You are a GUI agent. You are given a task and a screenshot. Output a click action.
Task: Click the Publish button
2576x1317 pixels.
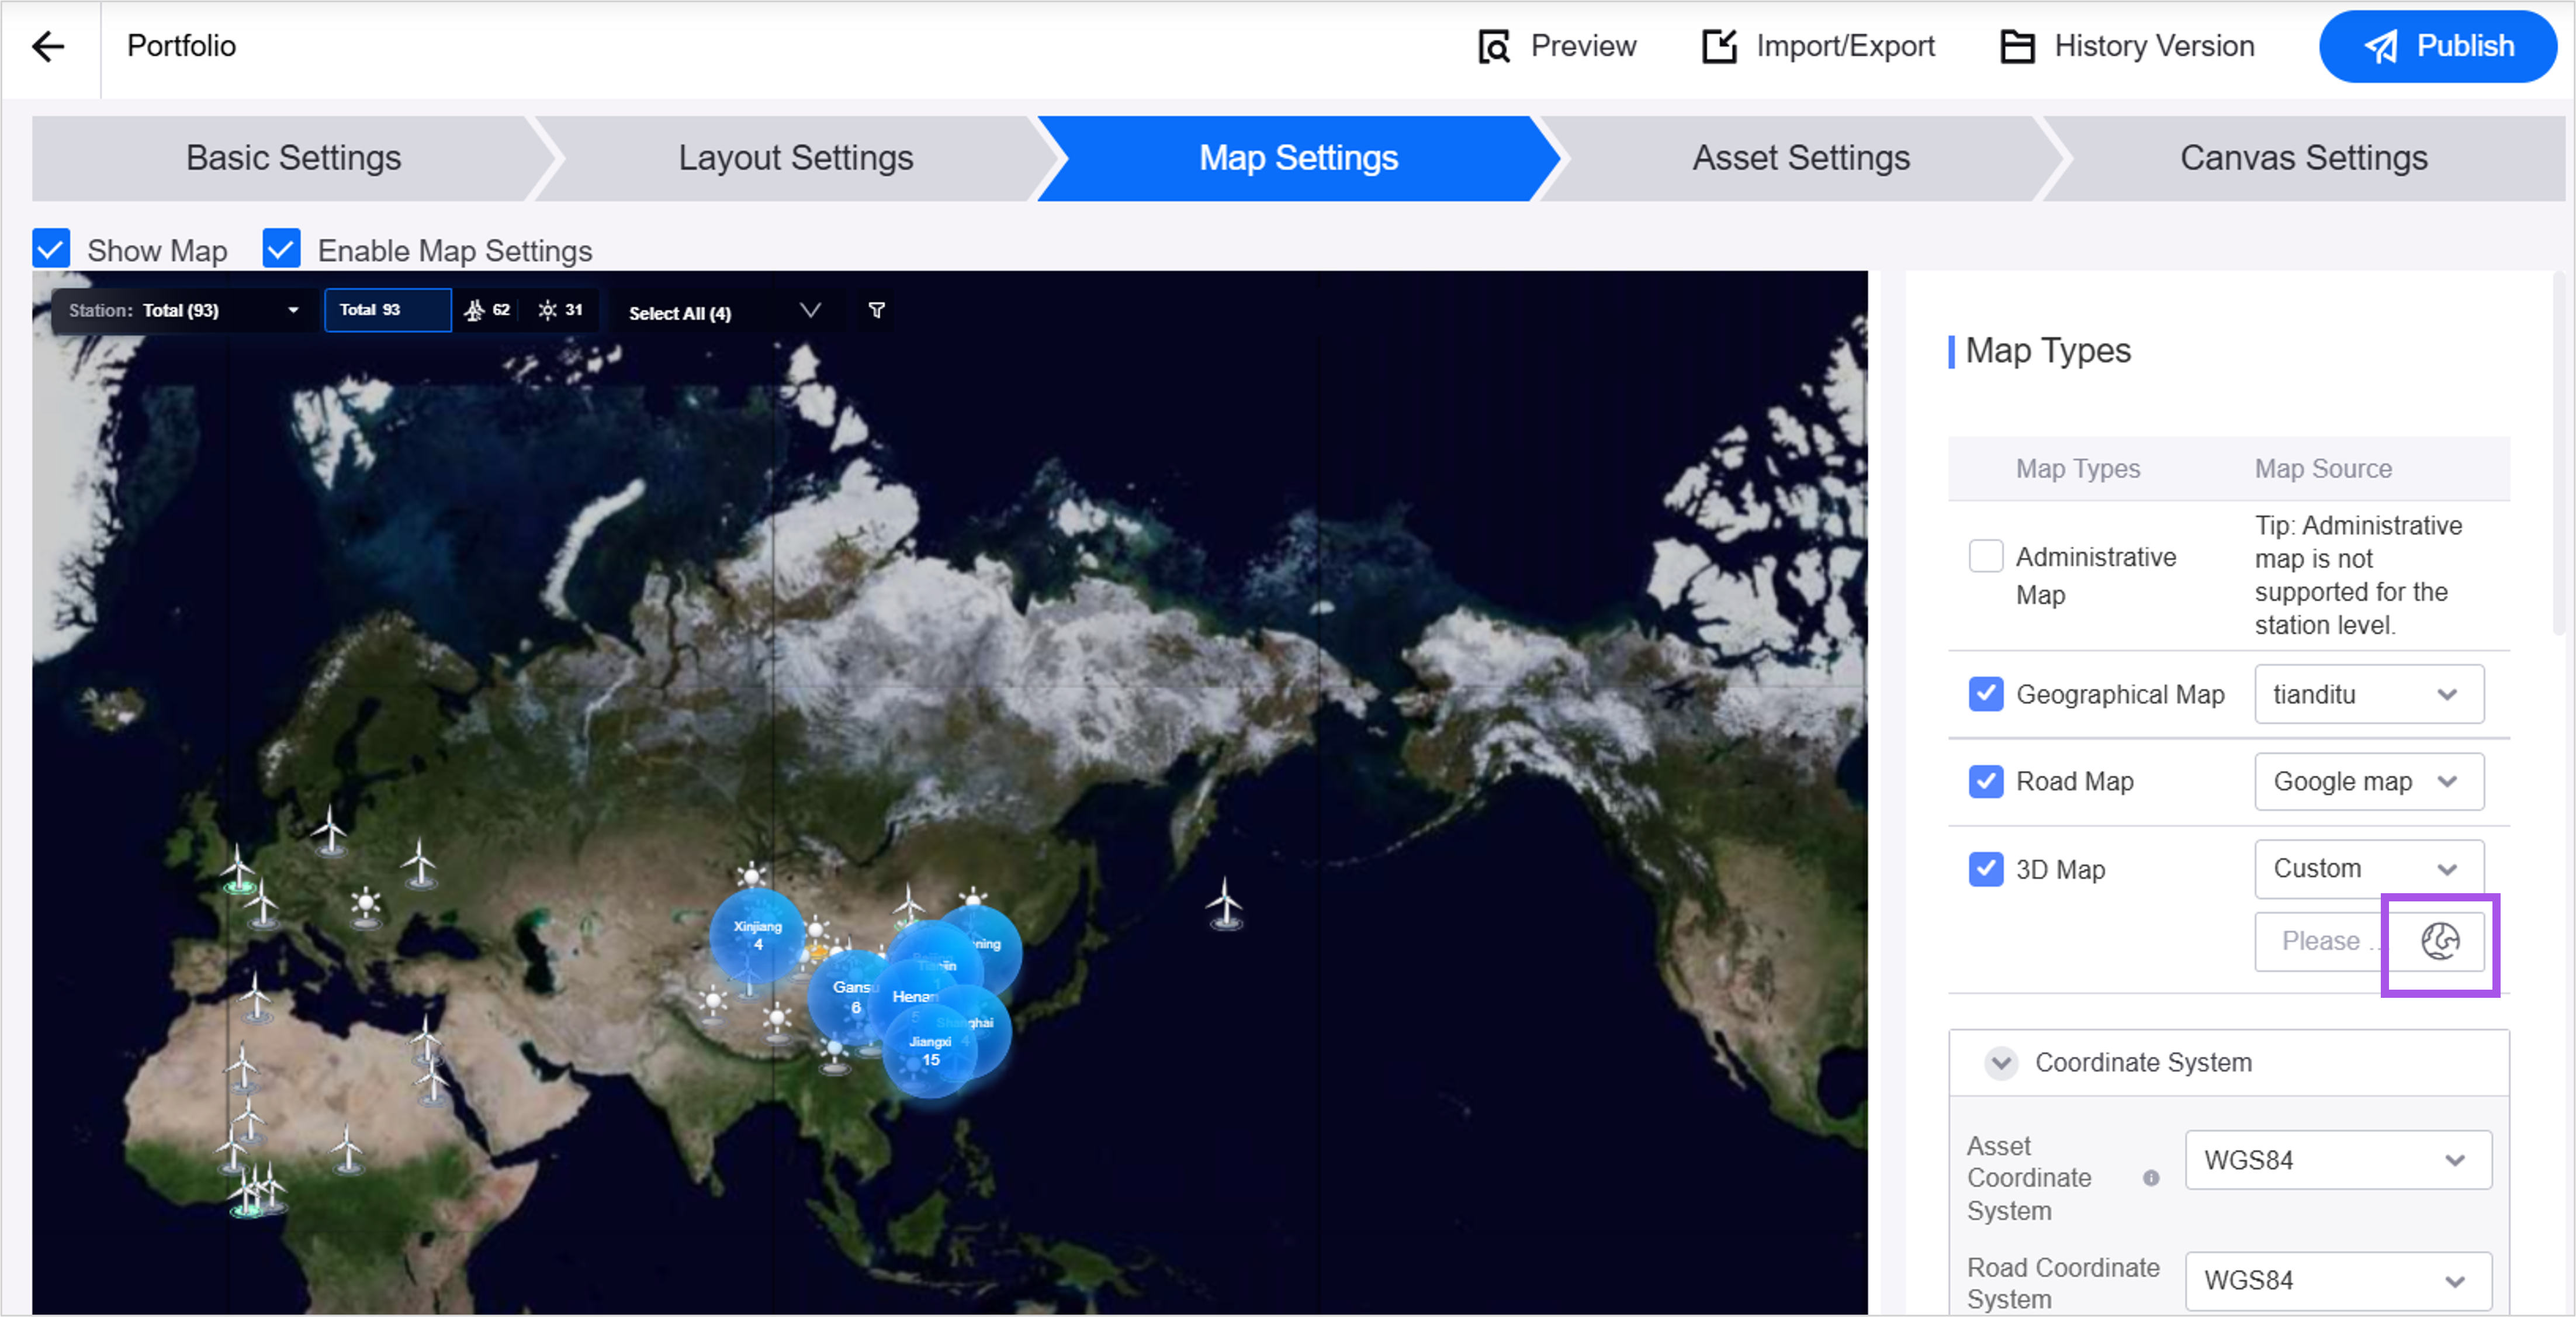pyautogui.click(x=2437, y=46)
